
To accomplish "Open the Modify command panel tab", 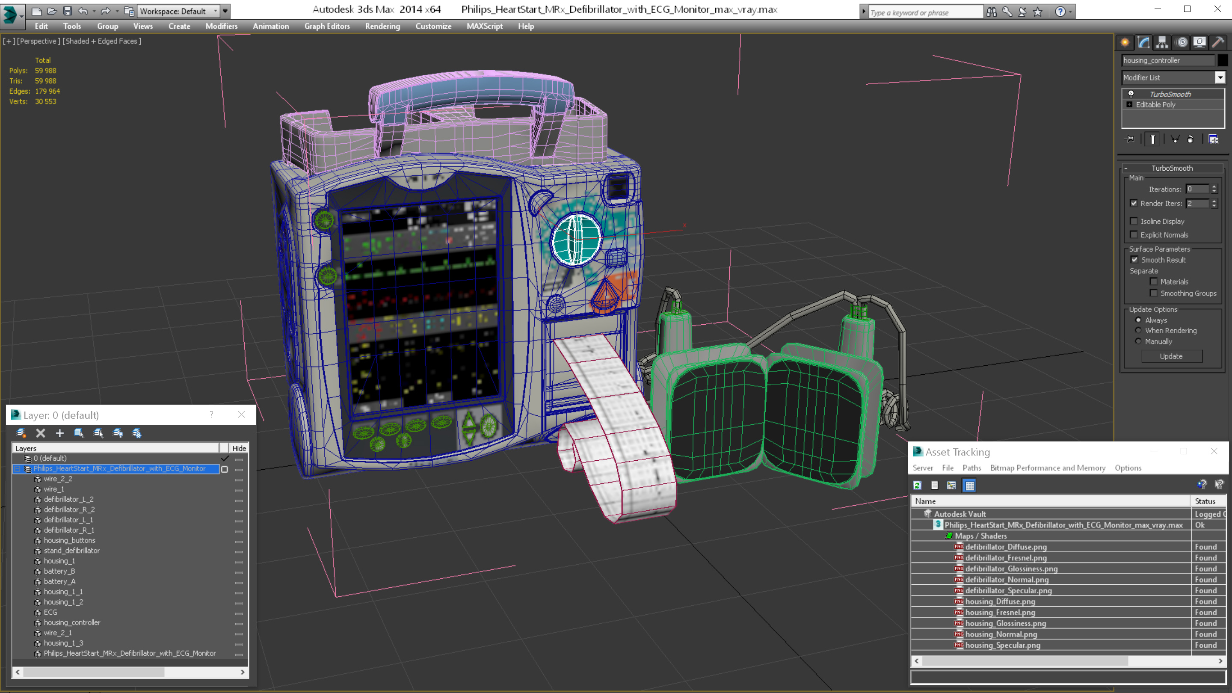I will (1143, 42).
